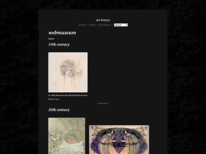Click the art history site title
This screenshot has height=154, width=206.
pos(103,20)
